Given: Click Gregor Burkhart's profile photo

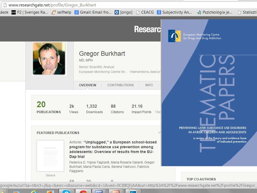Looking at the screenshot, I should [49, 58].
